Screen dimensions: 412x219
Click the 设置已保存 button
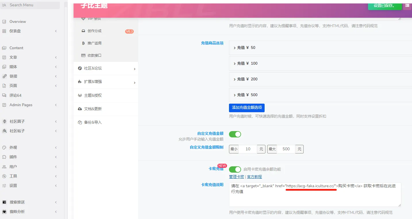[x=385, y=6]
